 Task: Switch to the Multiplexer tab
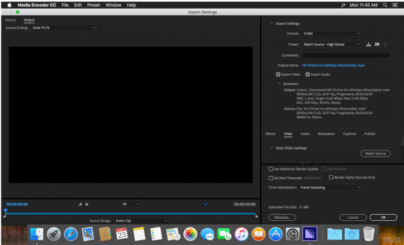[x=326, y=134]
